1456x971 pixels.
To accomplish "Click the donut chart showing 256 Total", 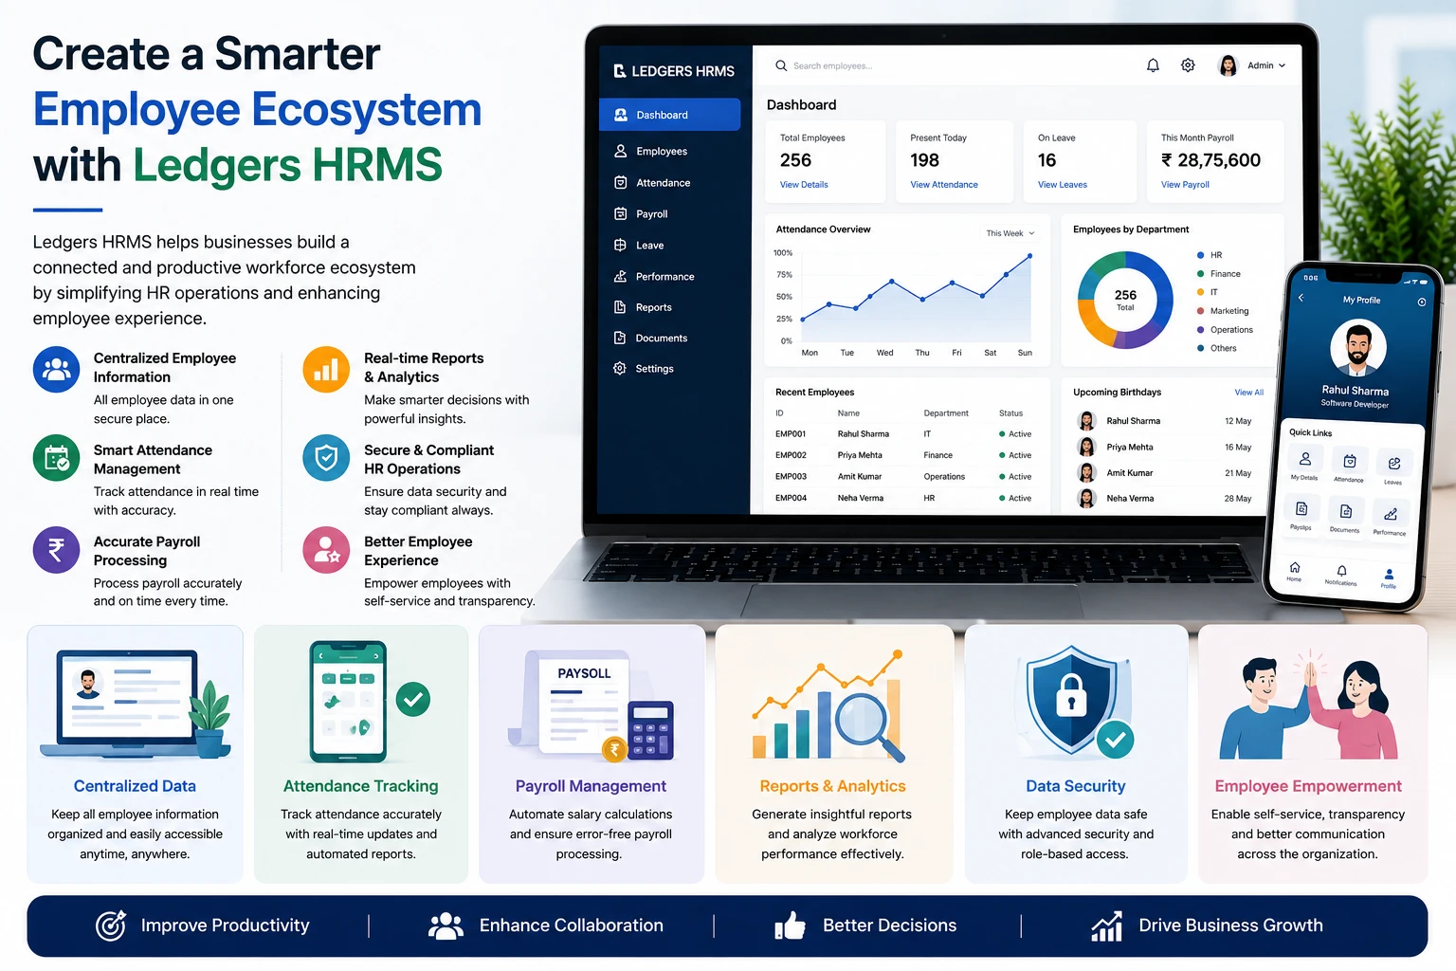I will coord(1125,300).
